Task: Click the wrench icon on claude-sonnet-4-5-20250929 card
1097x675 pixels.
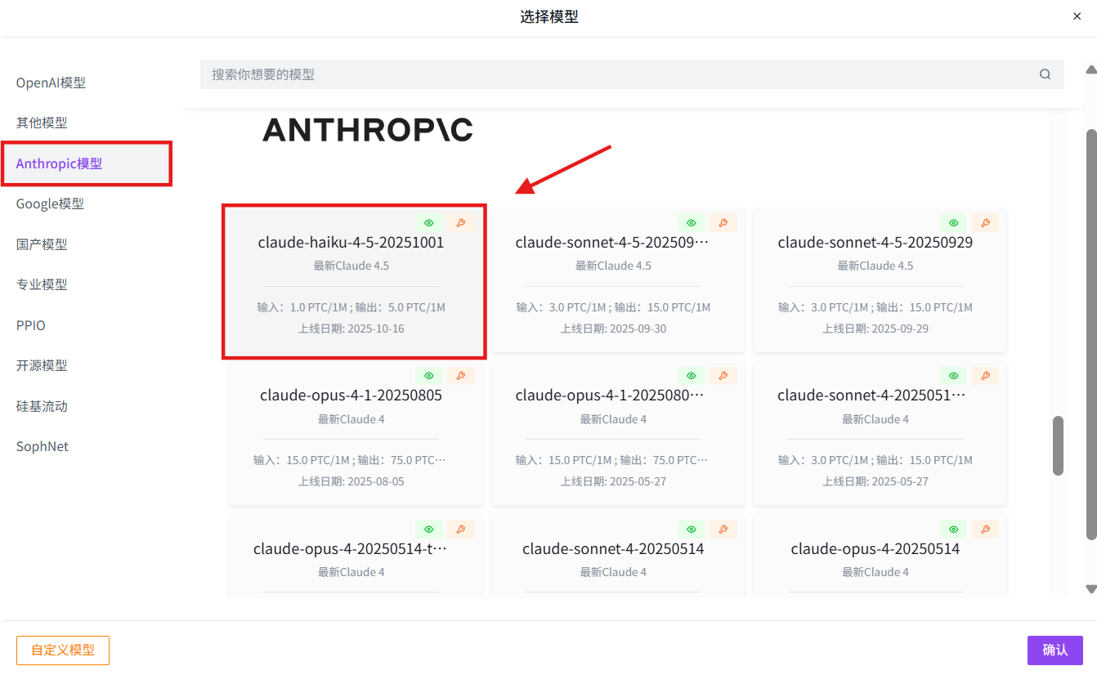Action: (x=985, y=223)
